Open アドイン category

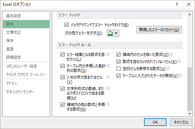click(26, 84)
